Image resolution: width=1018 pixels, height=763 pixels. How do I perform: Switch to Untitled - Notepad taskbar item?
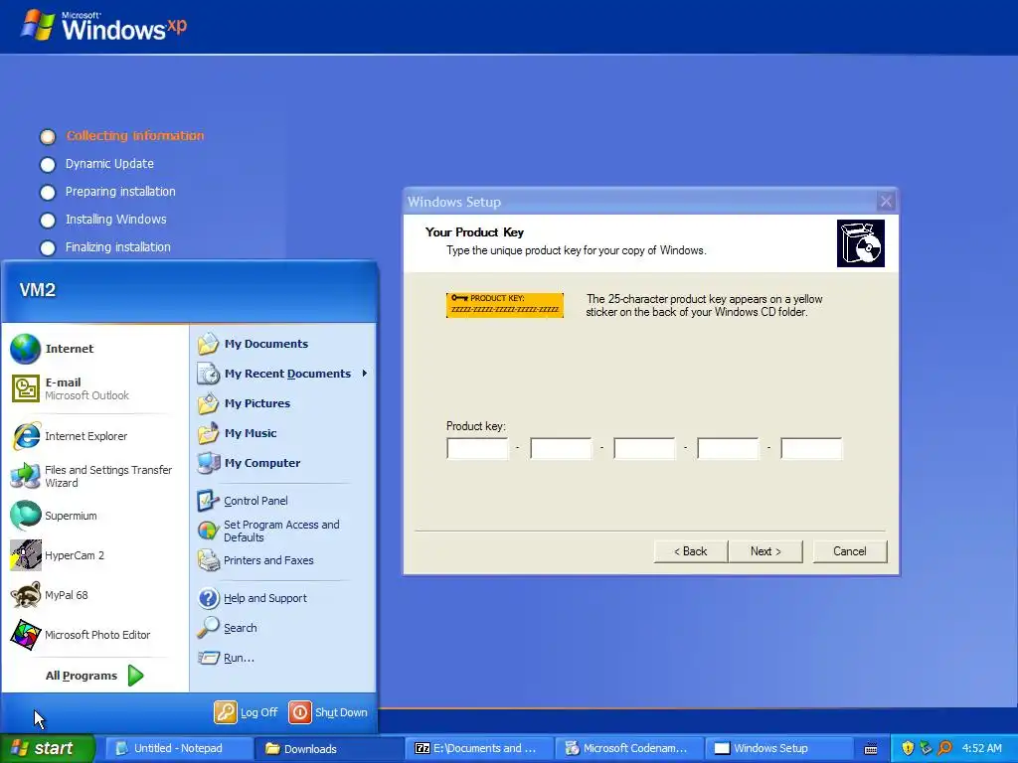(x=179, y=748)
